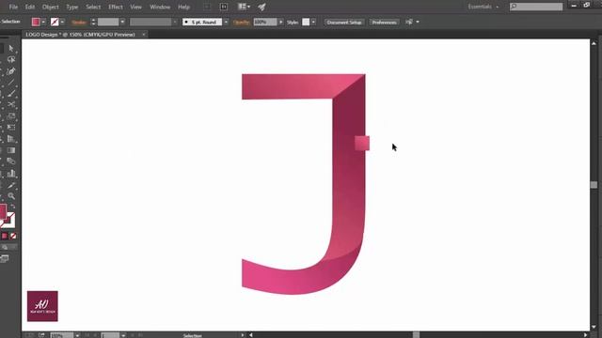Open the Select menu
This screenshot has width=602, height=338.
pos(93,7)
